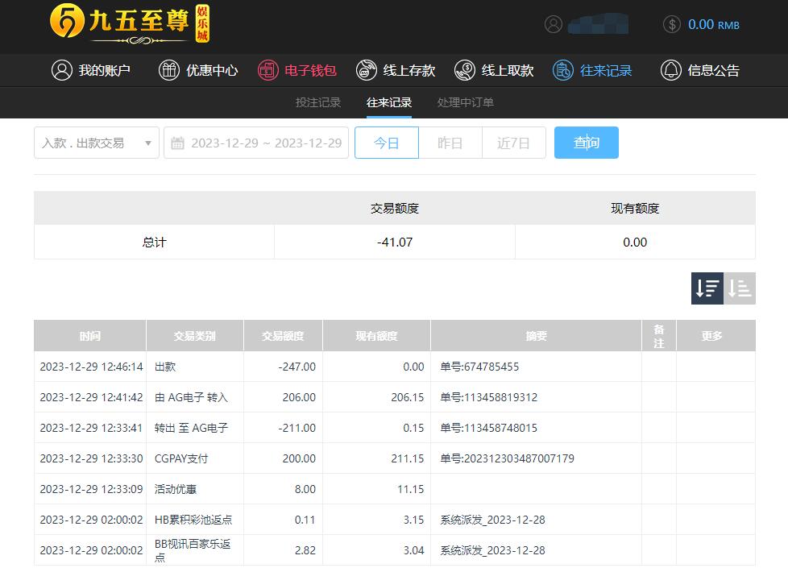Click the 查询 search button

586,143
